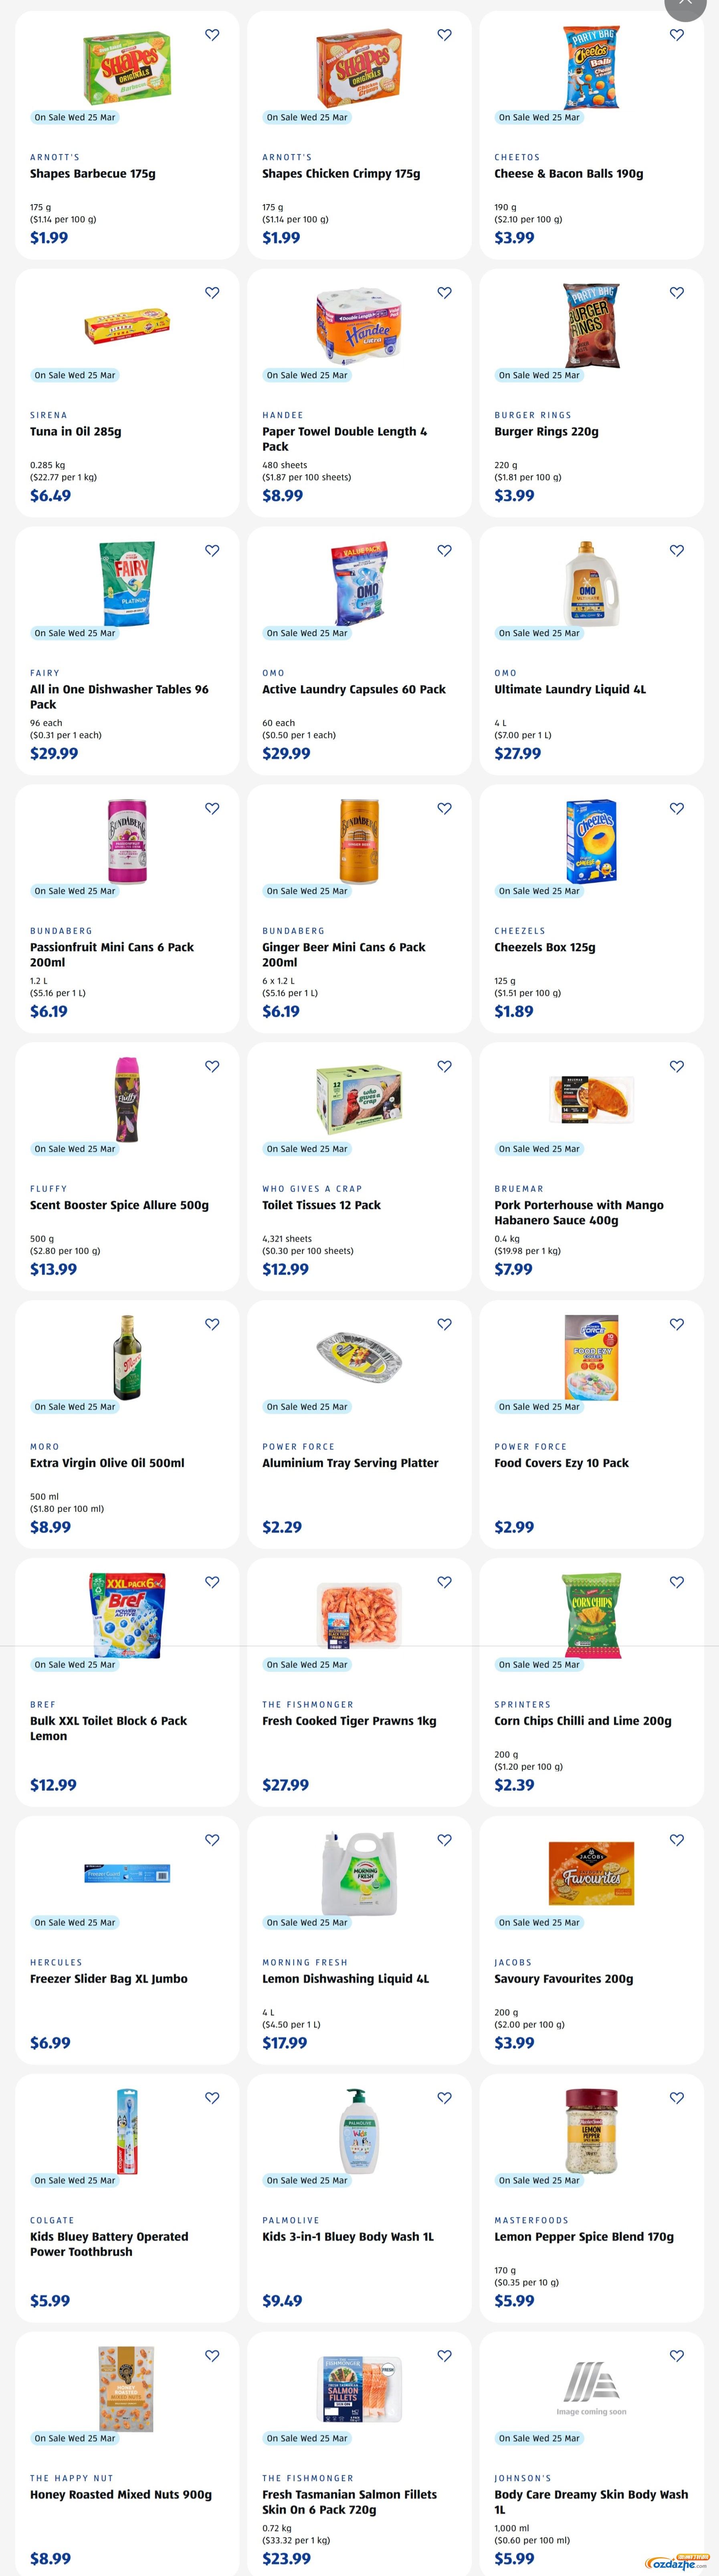Open Burger Rings 220g product title
The width and height of the screenshot is (719, 2576).
point(546,432)
